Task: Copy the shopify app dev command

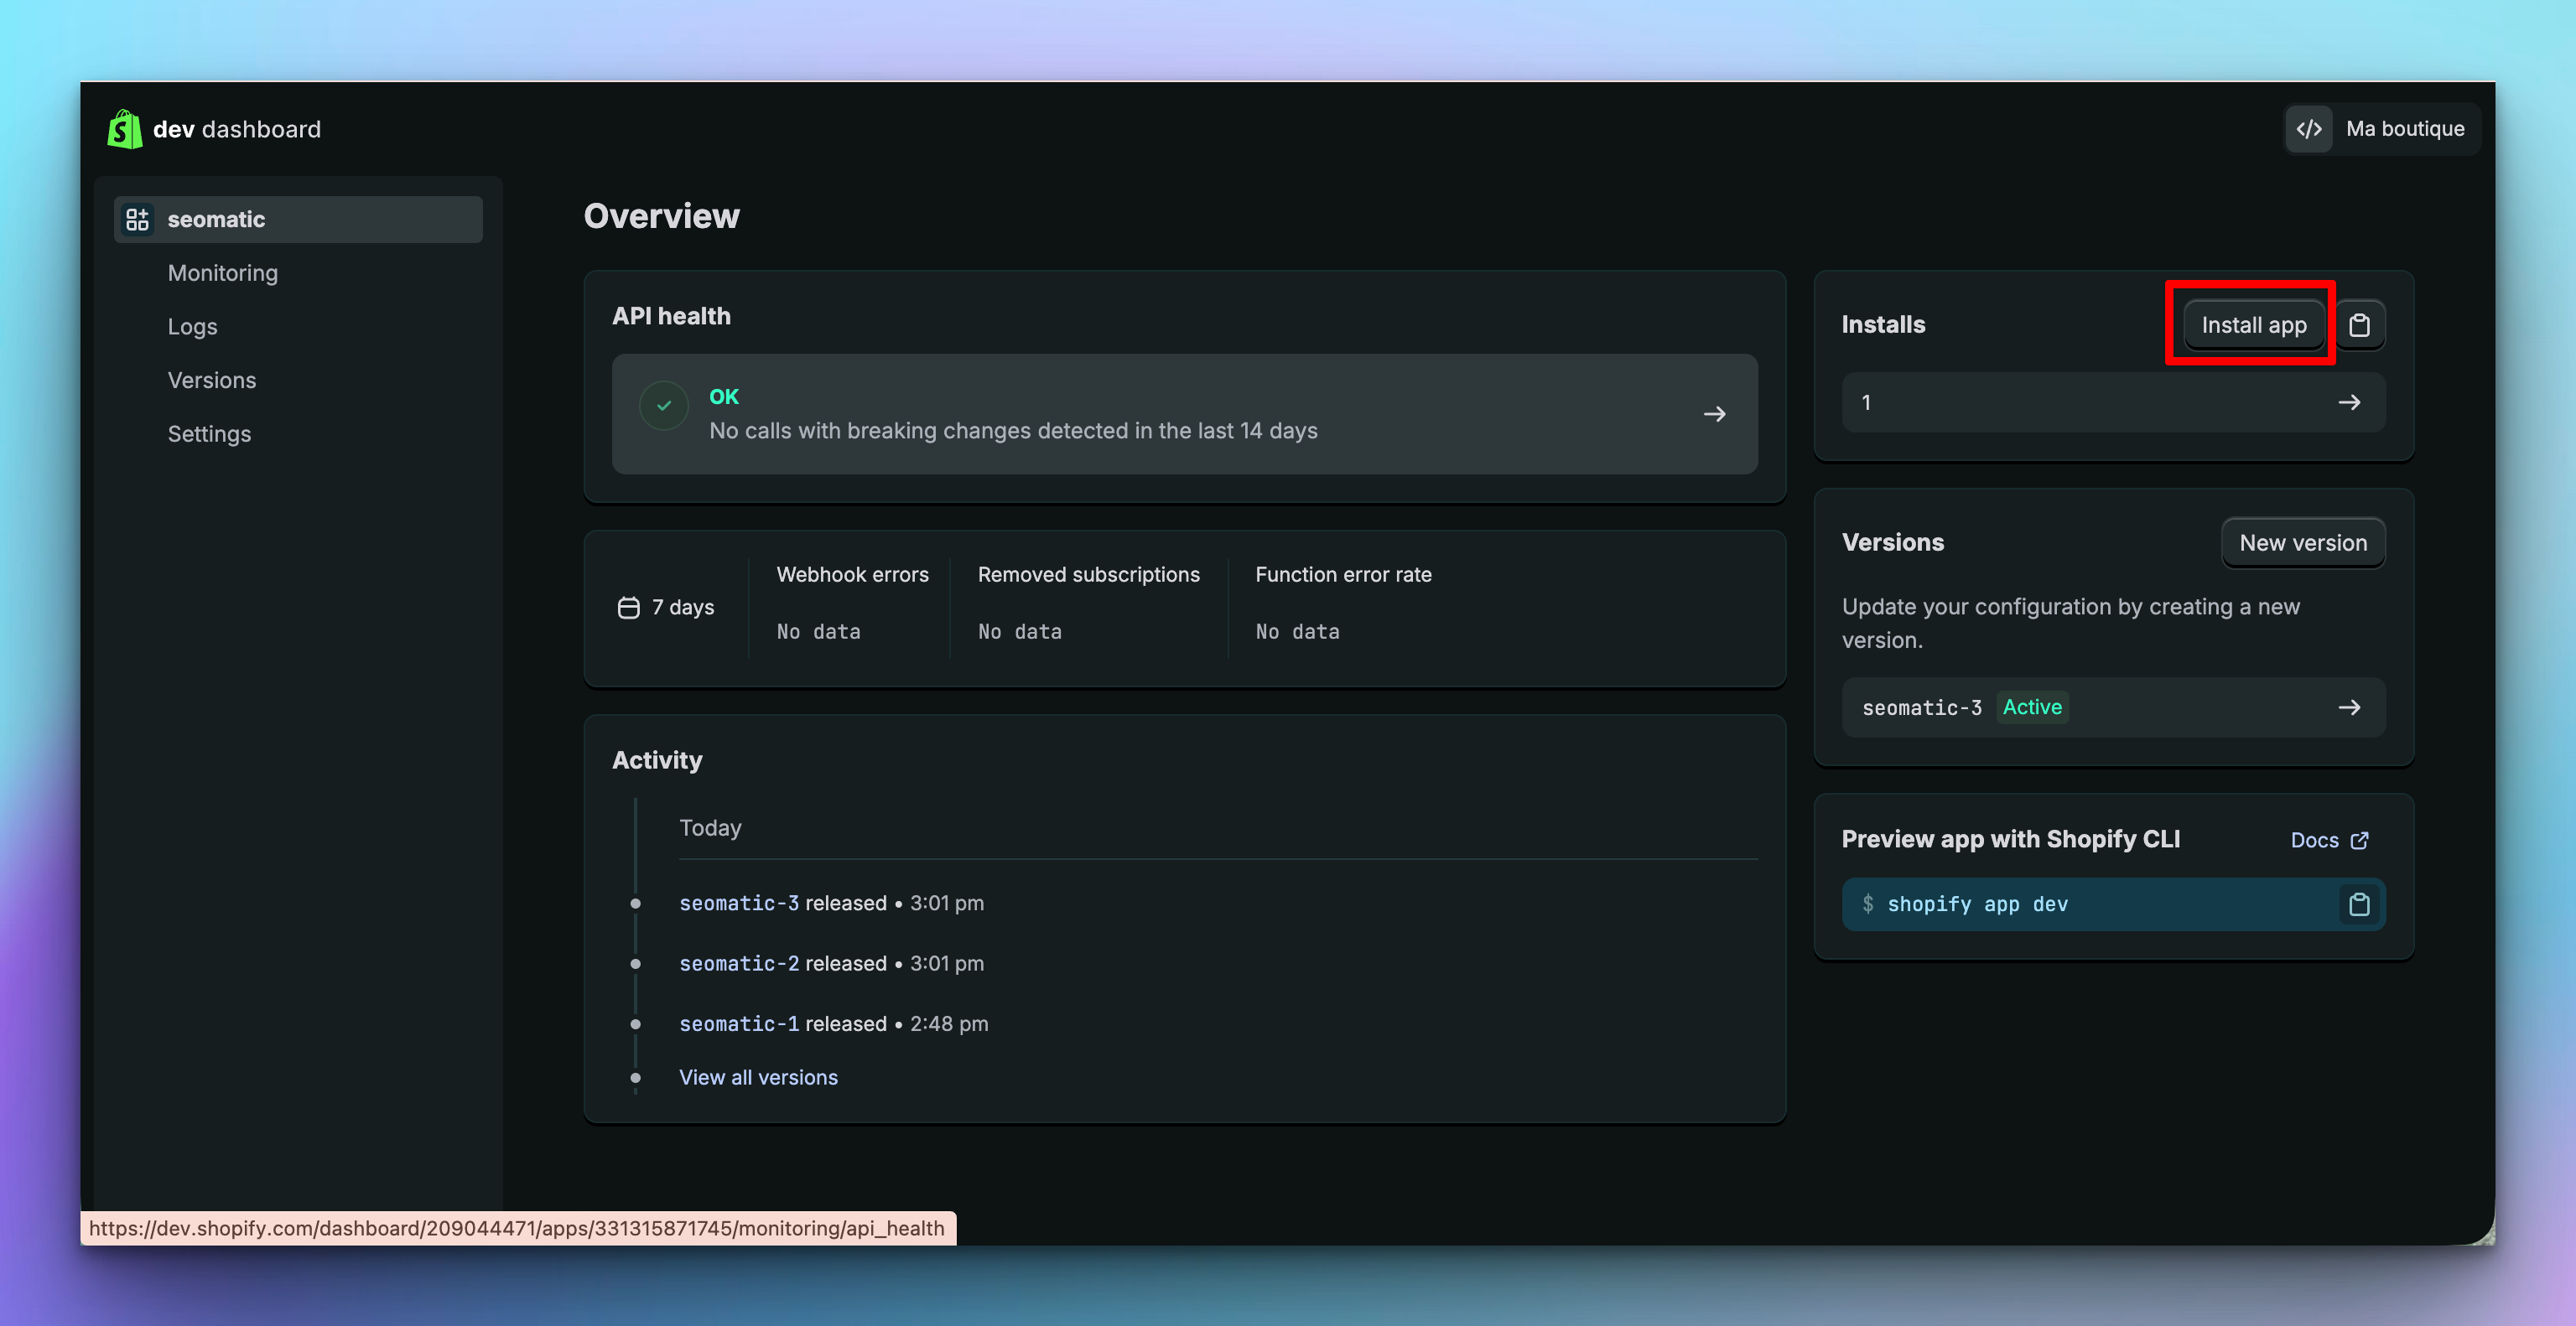Action: tap(2359, 904)
